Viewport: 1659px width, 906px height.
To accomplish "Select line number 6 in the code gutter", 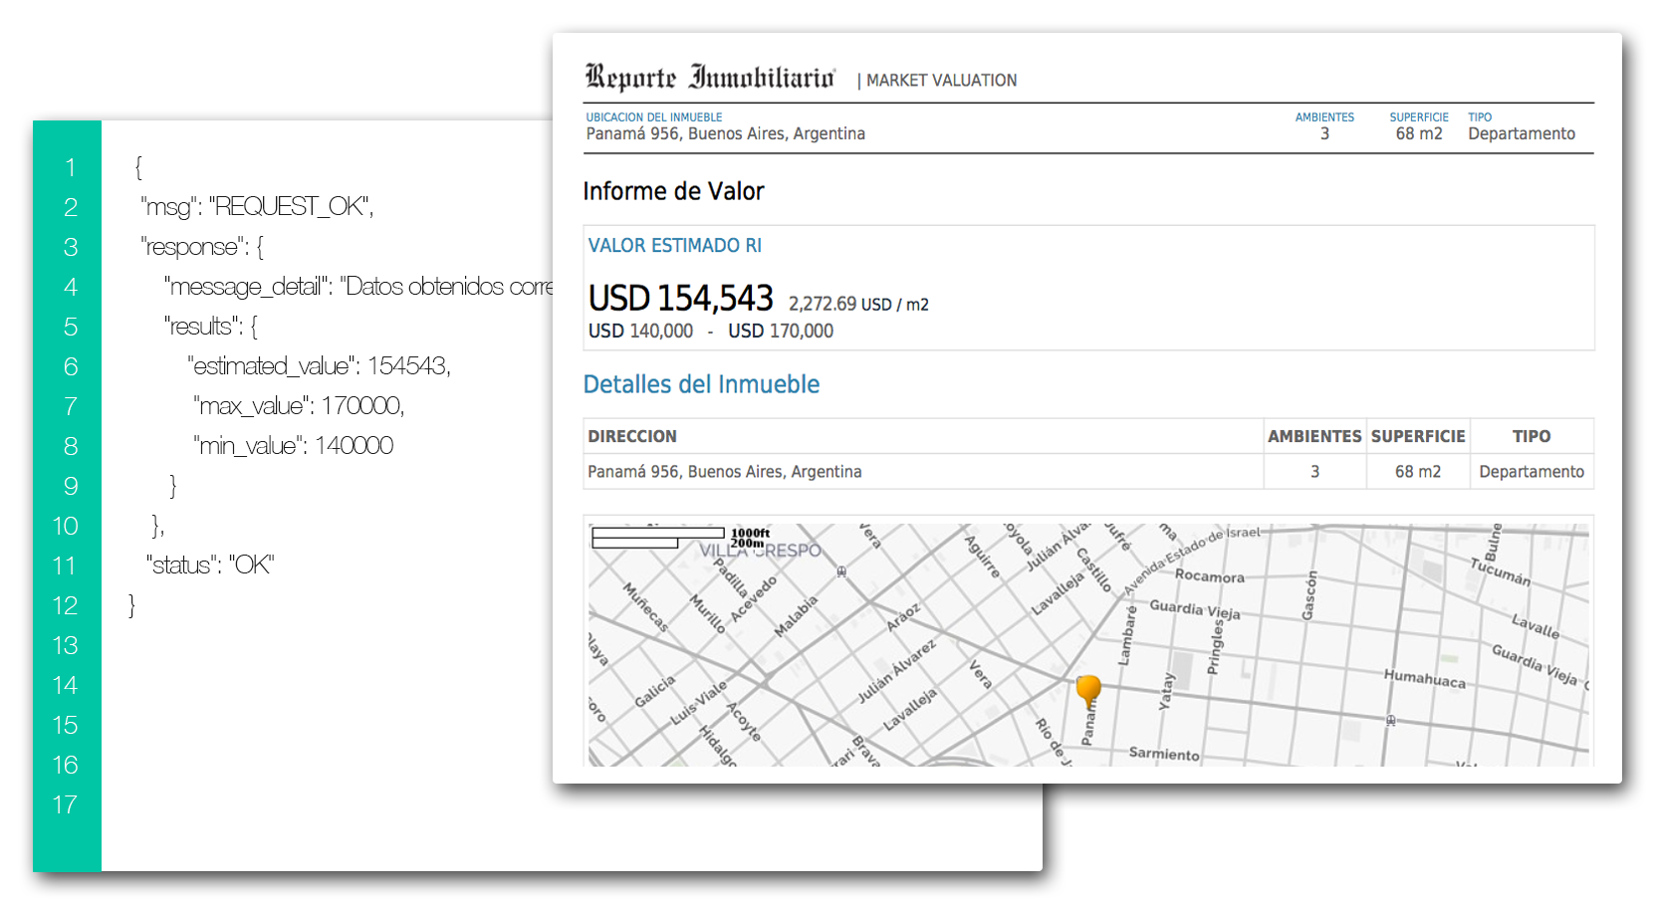I will point(70,366).
